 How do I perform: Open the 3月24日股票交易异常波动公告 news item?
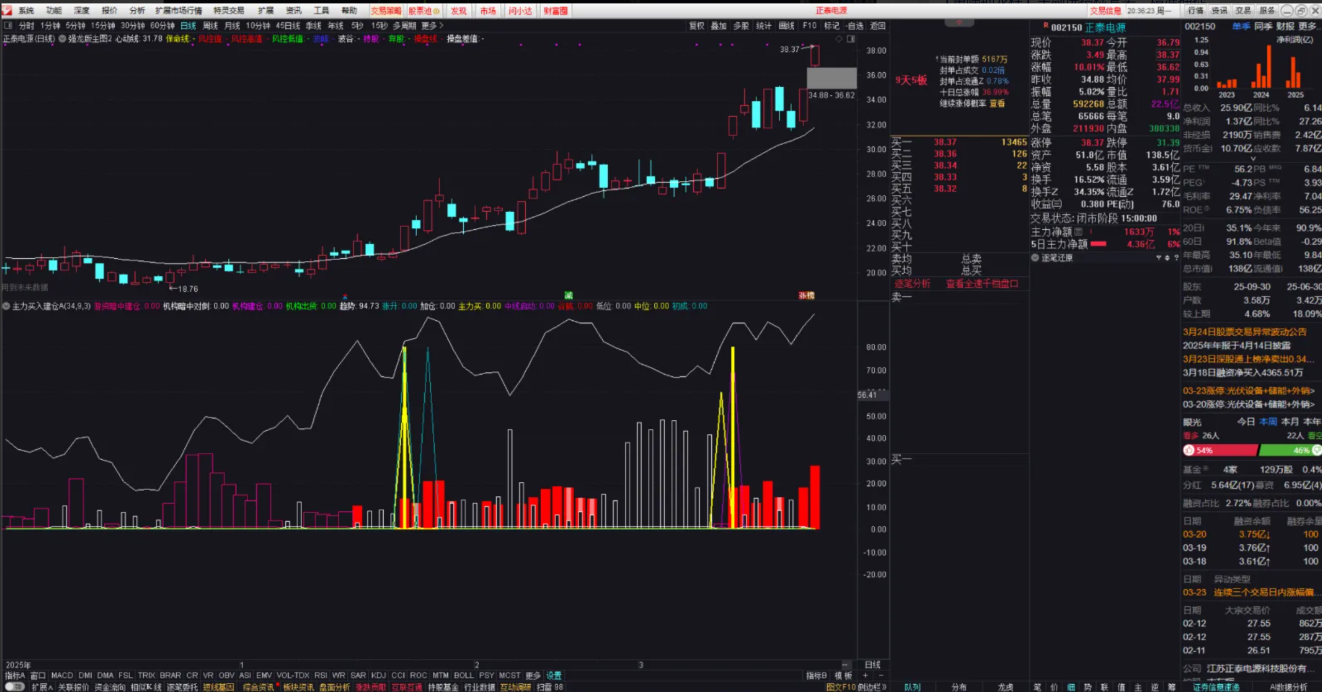point(1245,332)
